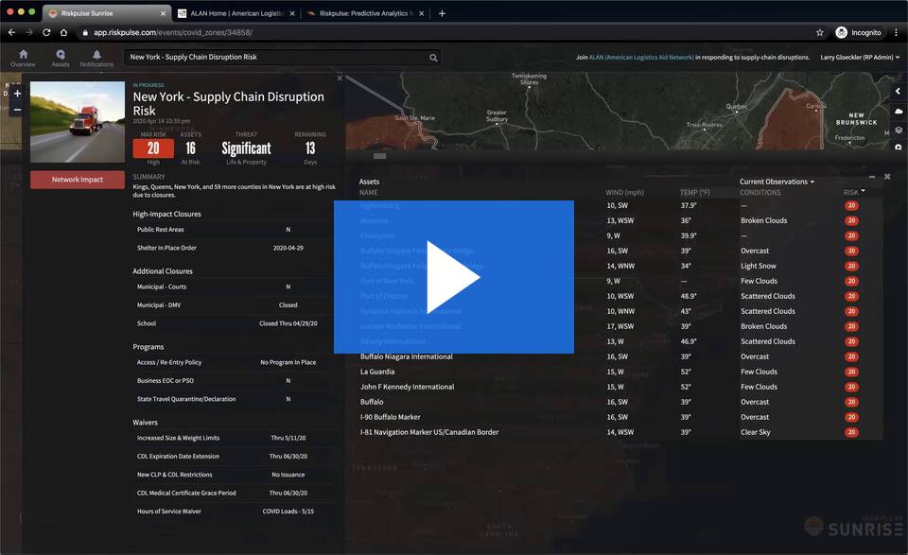Click the browser back arrow
Image resolution: width=908 pixels, height=555 pixels.
(x=11, y=32)
